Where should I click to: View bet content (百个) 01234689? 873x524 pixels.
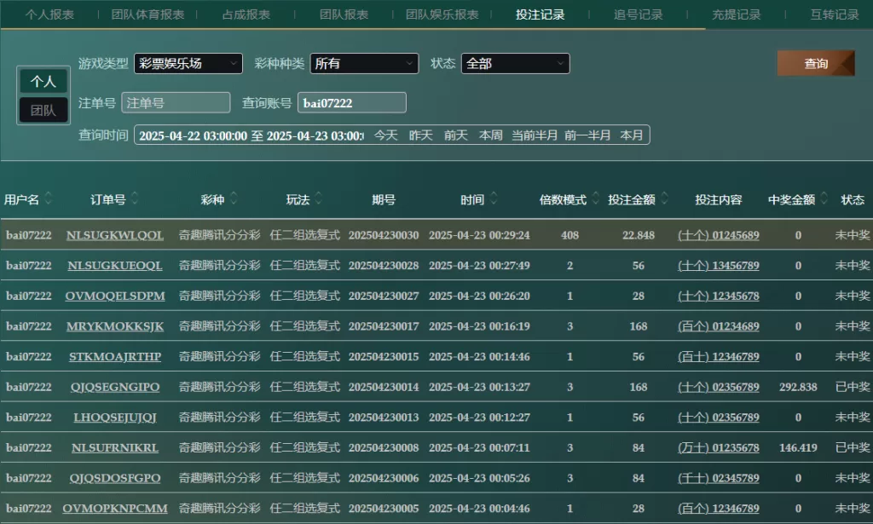(x=718, y=326)
